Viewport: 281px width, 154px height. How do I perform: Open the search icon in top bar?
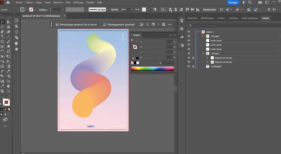(x=250, y=2)
